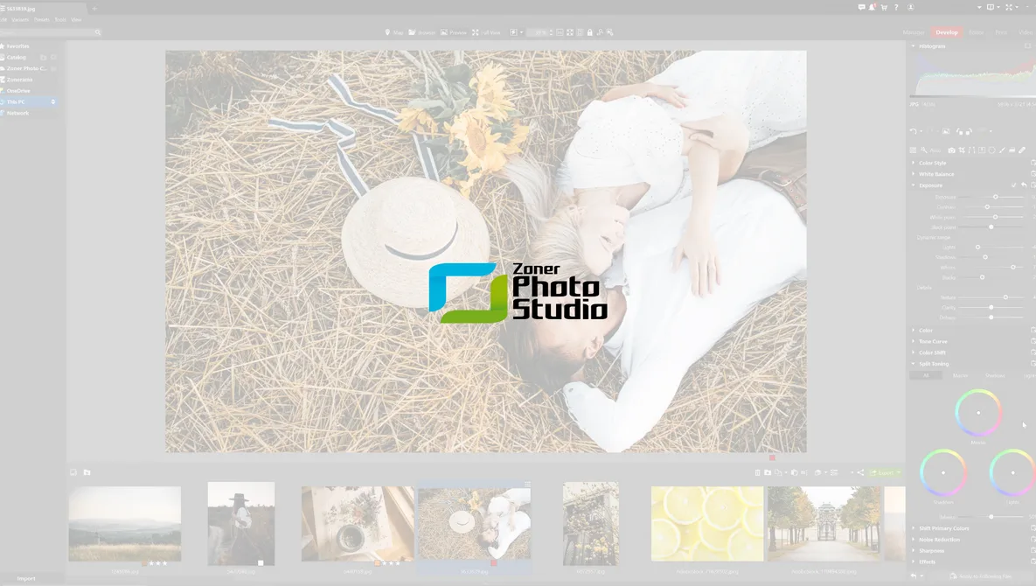Adjust the split toning Balance slider

pyautogui.click(x=991, y=517)
